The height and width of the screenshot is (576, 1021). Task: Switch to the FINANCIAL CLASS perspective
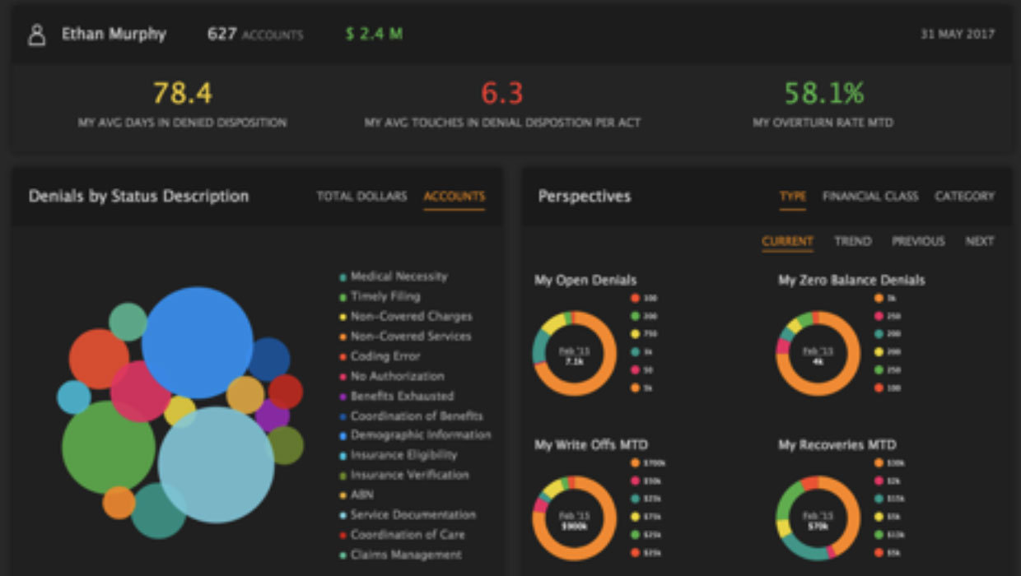tap(869, 197)
